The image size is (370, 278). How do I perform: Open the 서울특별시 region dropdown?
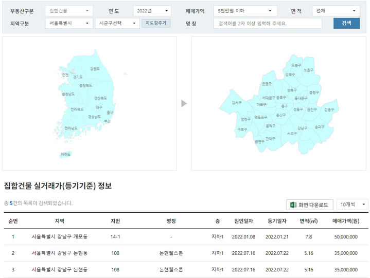[69, 23]
